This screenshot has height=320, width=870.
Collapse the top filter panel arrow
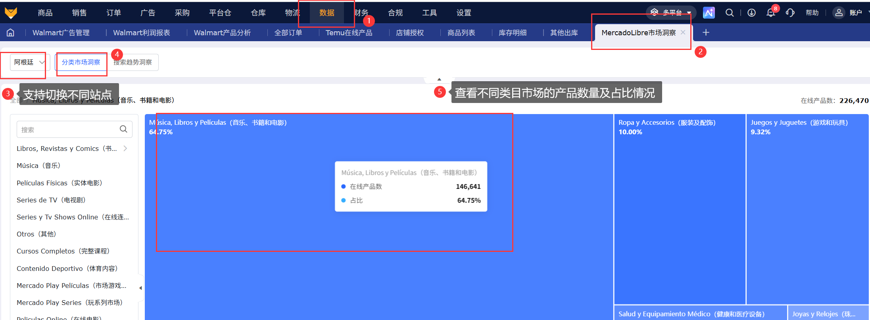point(439,79)
